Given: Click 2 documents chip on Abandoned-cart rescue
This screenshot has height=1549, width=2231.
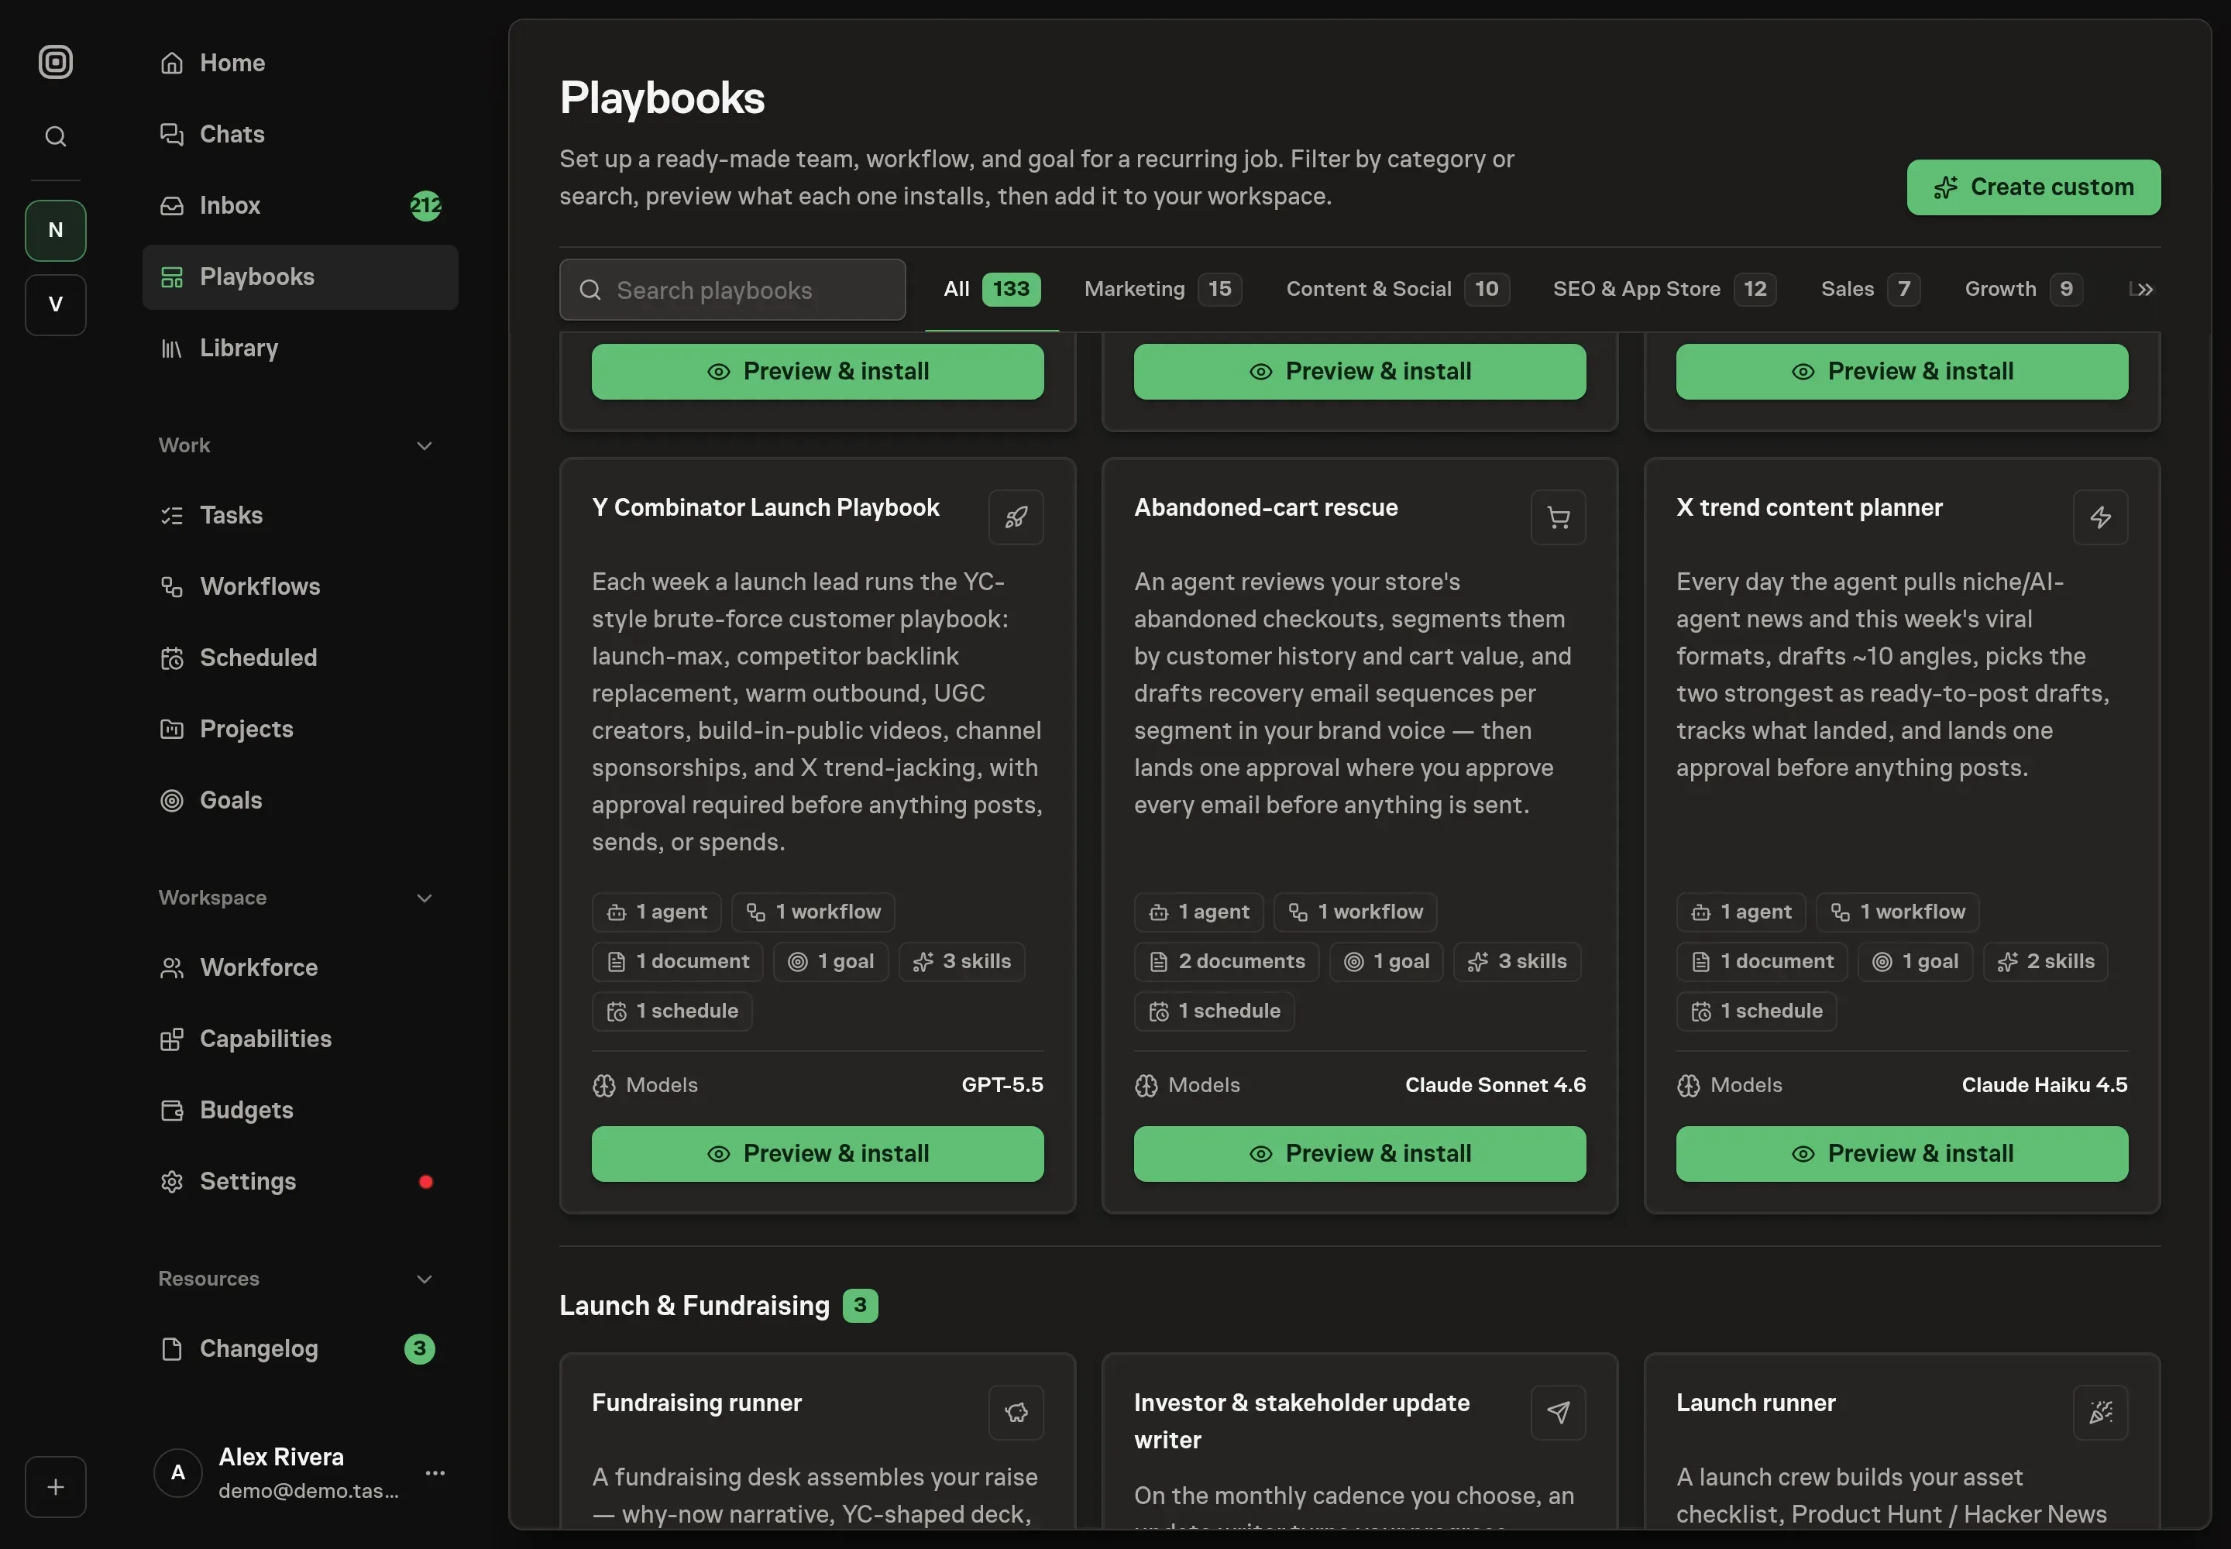Looking at the screenshot, I should (x=1226, y=962).
